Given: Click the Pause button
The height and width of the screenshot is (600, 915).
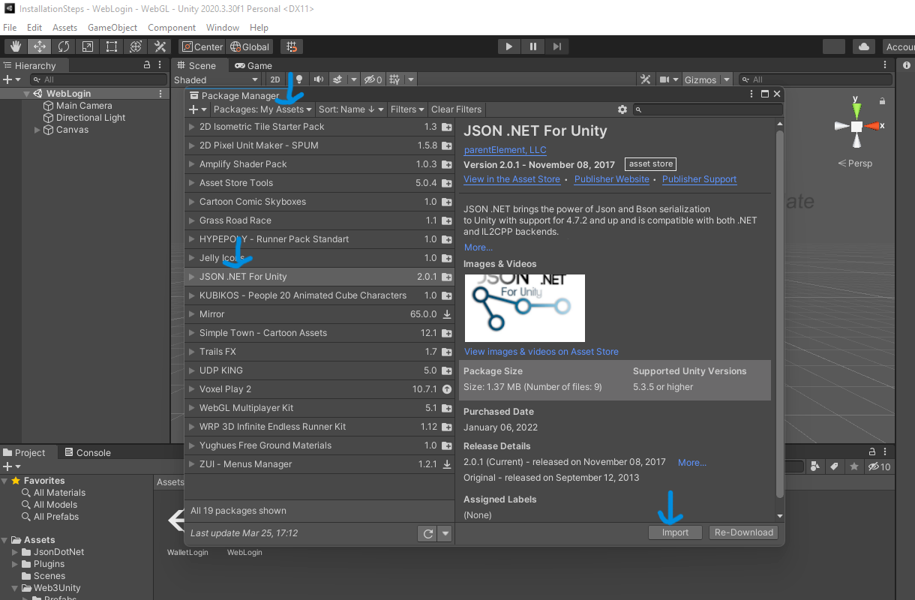Looking at the screenshot, I should click(533, 46).
